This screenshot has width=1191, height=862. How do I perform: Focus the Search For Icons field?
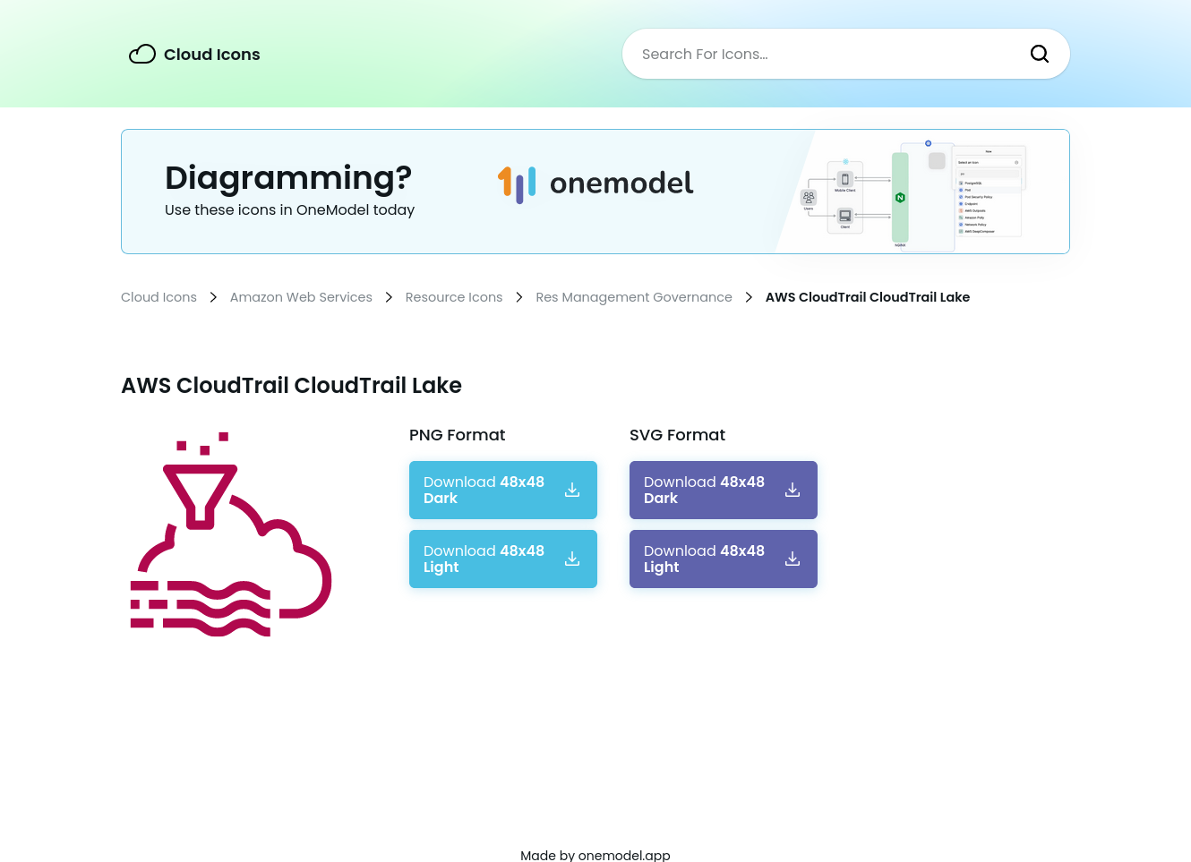click(846, 54)
